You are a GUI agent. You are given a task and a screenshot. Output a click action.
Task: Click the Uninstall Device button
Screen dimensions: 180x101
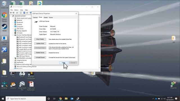[x=40, y=57]
